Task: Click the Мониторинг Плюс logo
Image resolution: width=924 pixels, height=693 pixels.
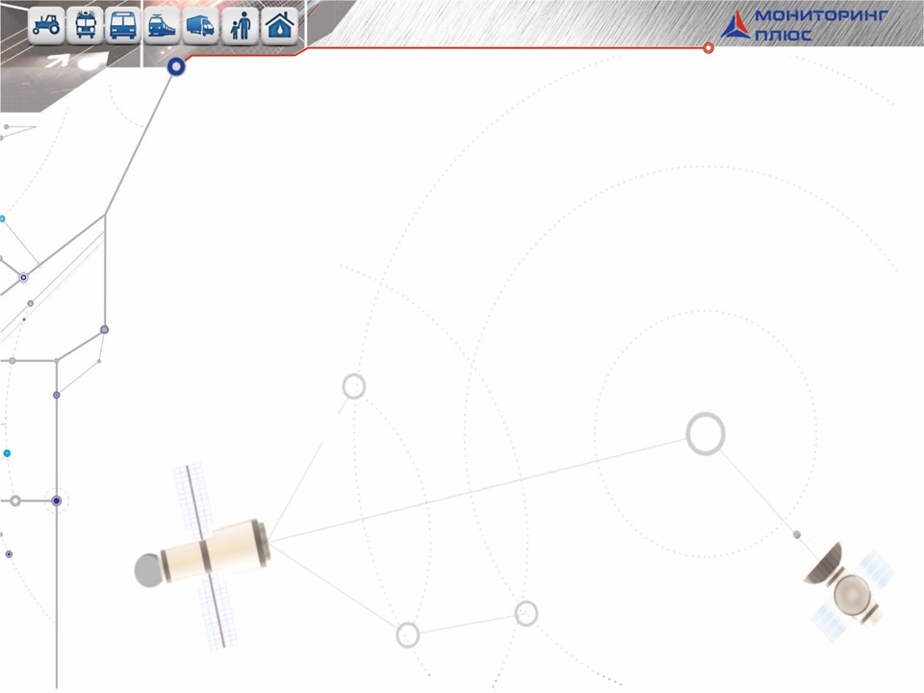Action: point(805,25)
